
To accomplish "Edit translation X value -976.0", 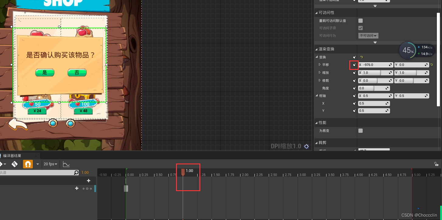I will (x=375, y=65).
